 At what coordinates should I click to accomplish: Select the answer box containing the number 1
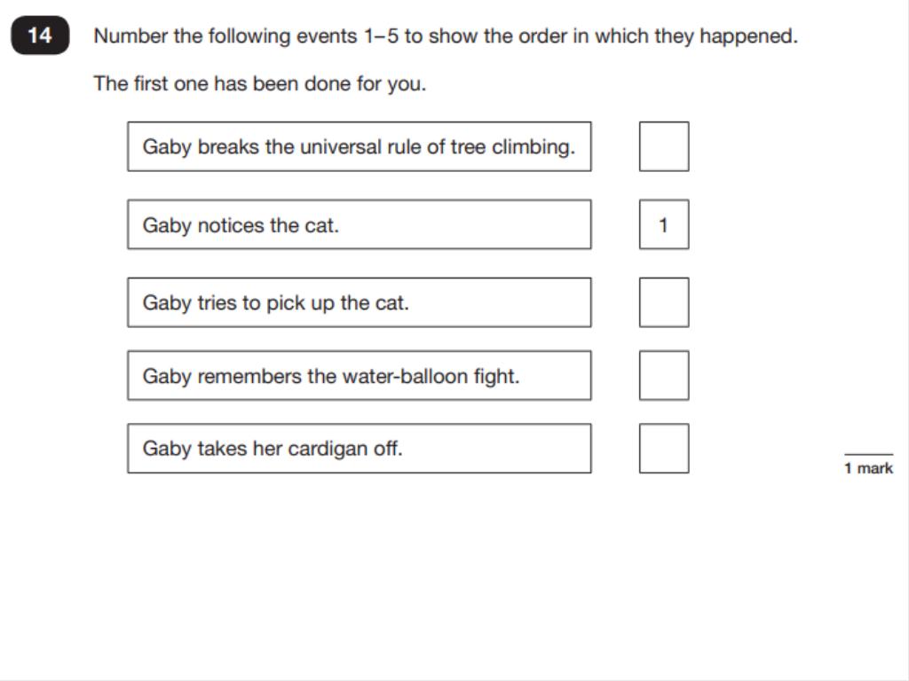[664, 224]
